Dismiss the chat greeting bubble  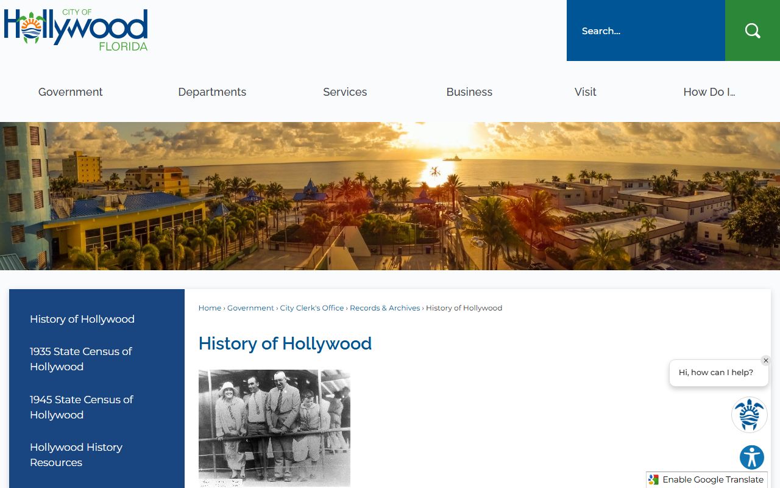766,361
